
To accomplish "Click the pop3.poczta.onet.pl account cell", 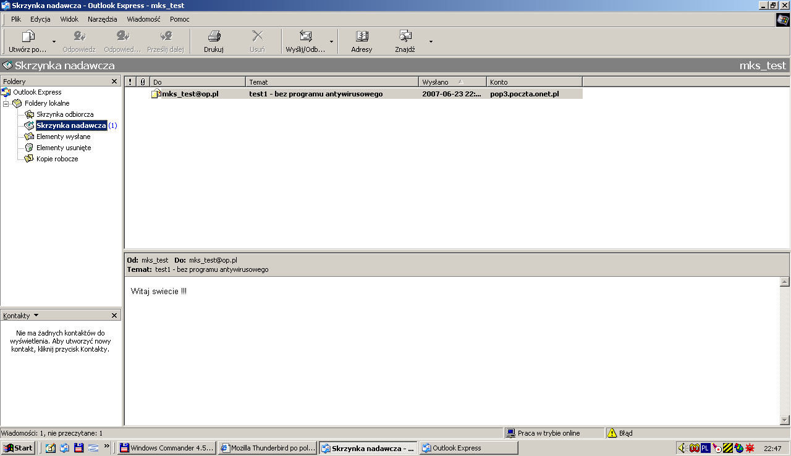I will pos(525,94).
